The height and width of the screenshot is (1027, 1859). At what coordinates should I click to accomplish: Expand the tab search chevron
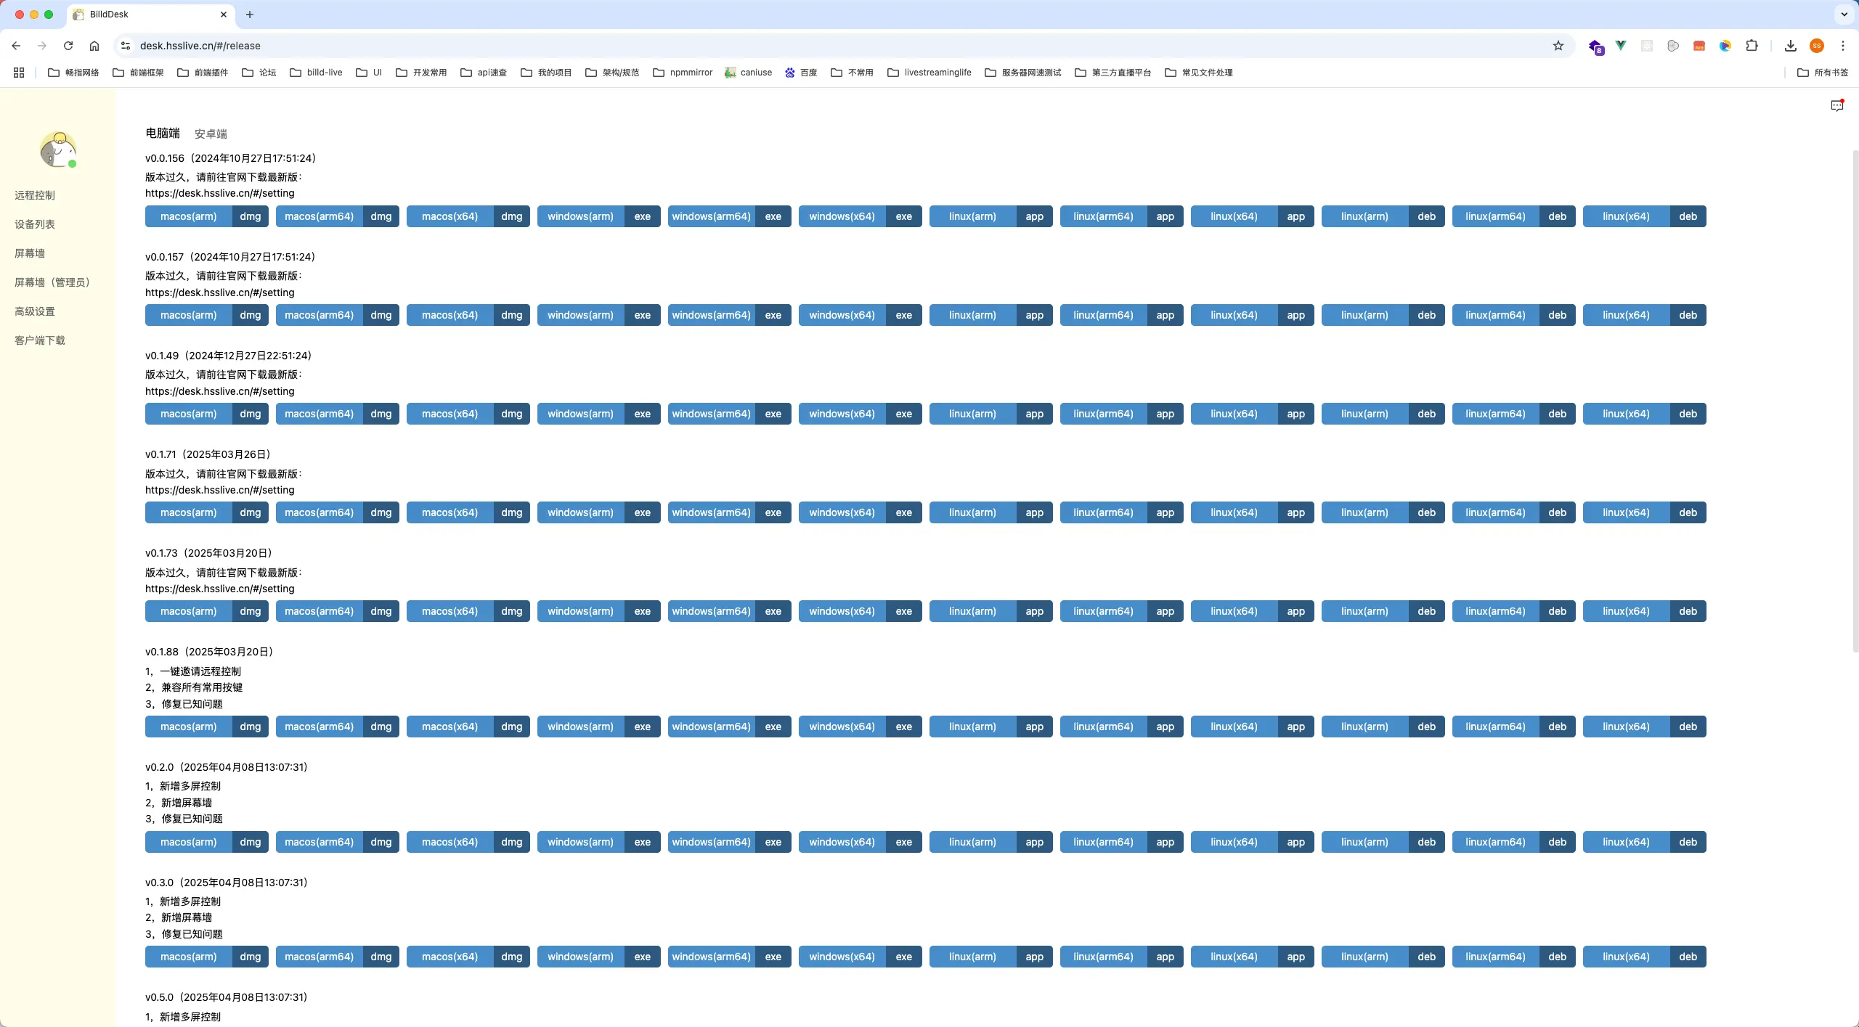pos(1844,15)
